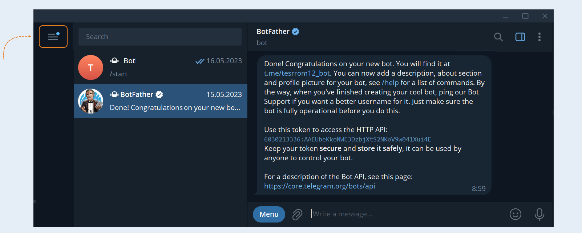582x233 pixels.
Task: Select the BotFather chat in list
Action: [161, 101]
